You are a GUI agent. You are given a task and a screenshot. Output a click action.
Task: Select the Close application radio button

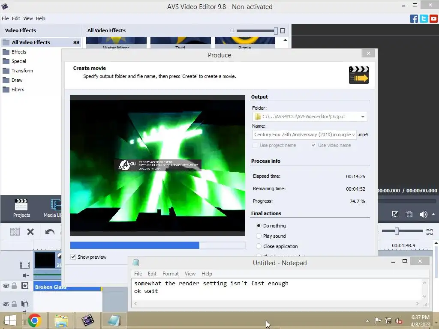(259, 246)
